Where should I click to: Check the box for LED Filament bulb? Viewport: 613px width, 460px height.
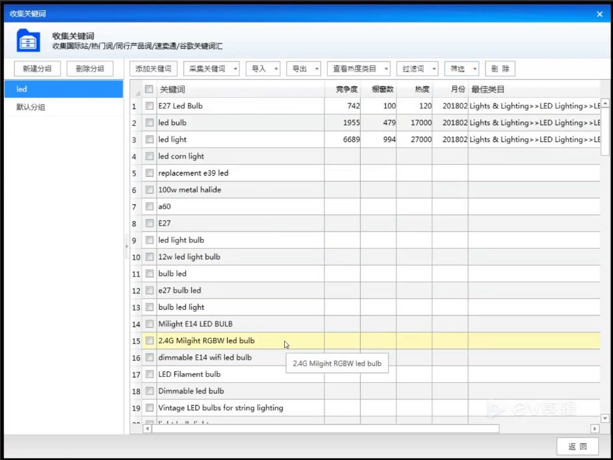point(149,374)
